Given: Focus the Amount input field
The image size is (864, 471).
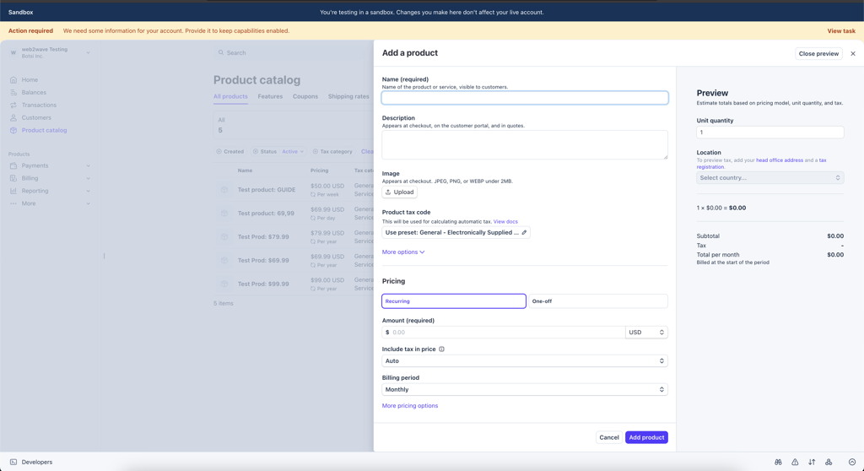Looking at the screenshot, I should pos(503,332).
